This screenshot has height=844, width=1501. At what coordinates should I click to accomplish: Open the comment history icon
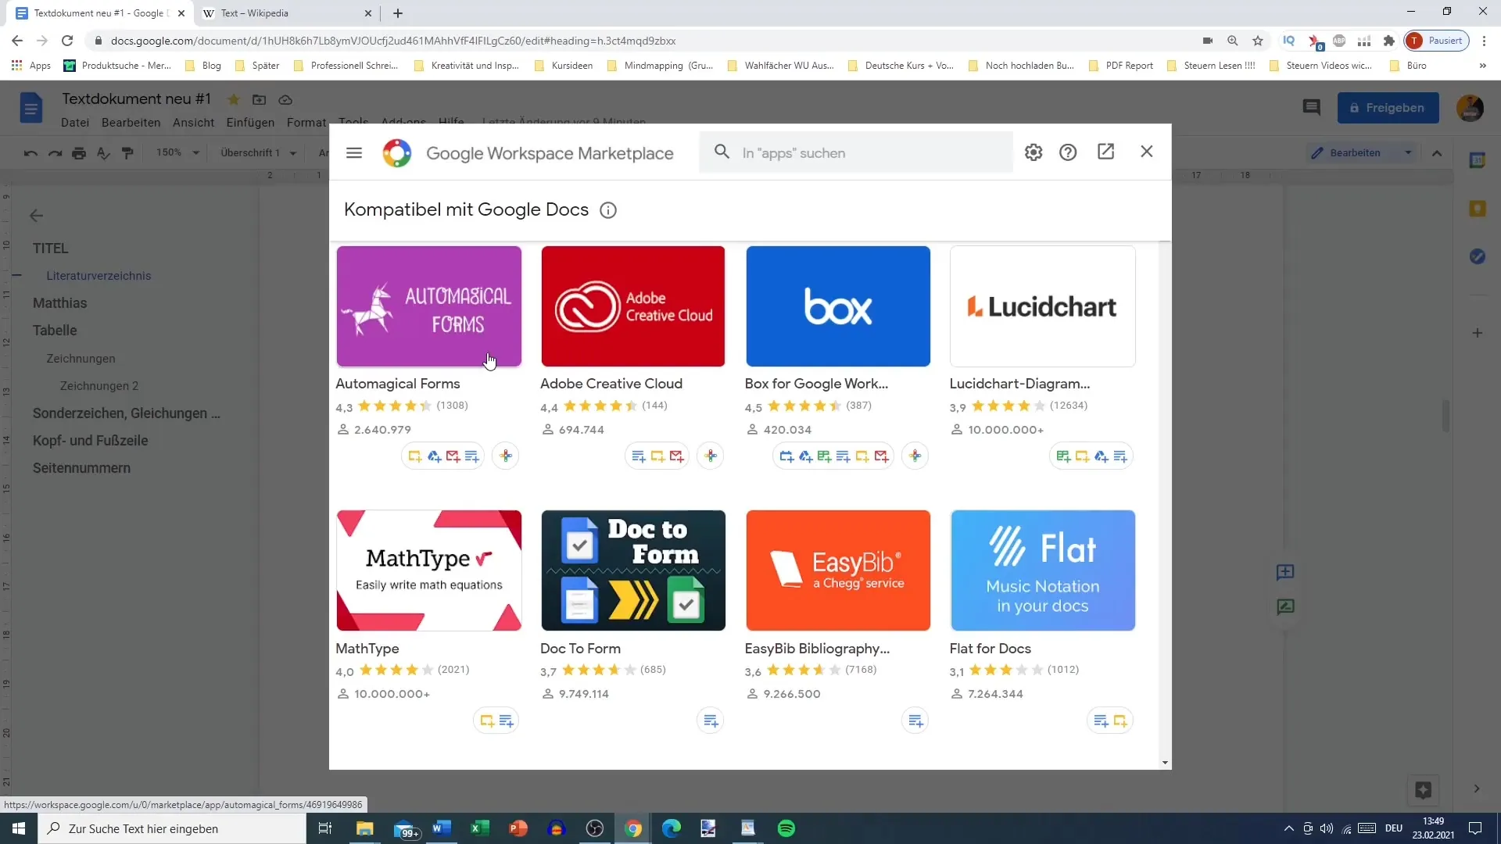pos(1311,108)
